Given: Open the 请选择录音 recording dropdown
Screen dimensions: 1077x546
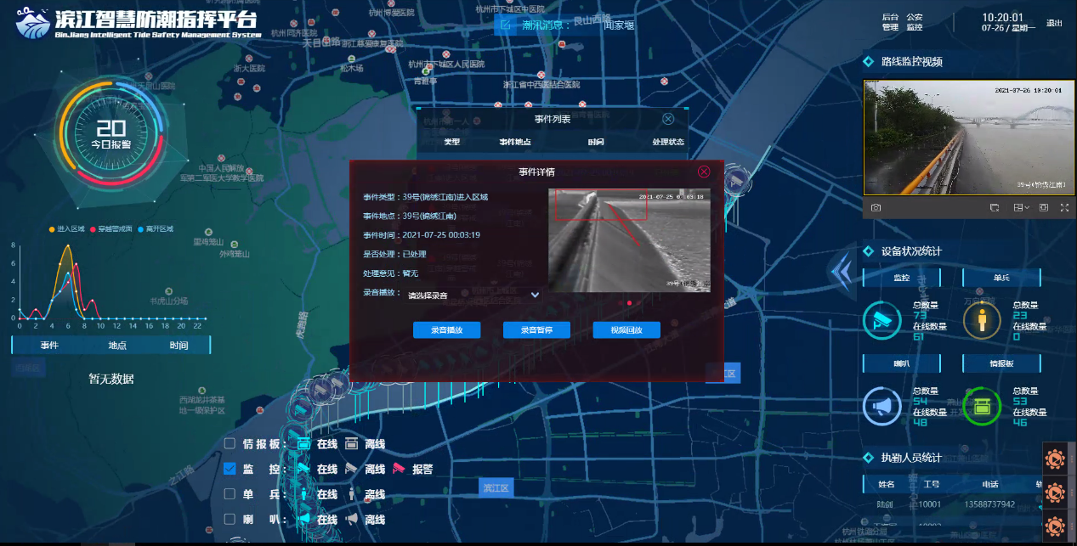Looking at the screenshot, I should [473, 295].
